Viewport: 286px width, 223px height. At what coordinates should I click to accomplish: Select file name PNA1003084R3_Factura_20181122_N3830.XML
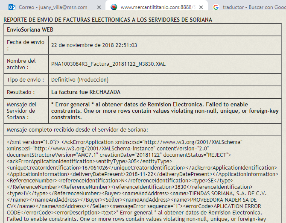[108, 64]
